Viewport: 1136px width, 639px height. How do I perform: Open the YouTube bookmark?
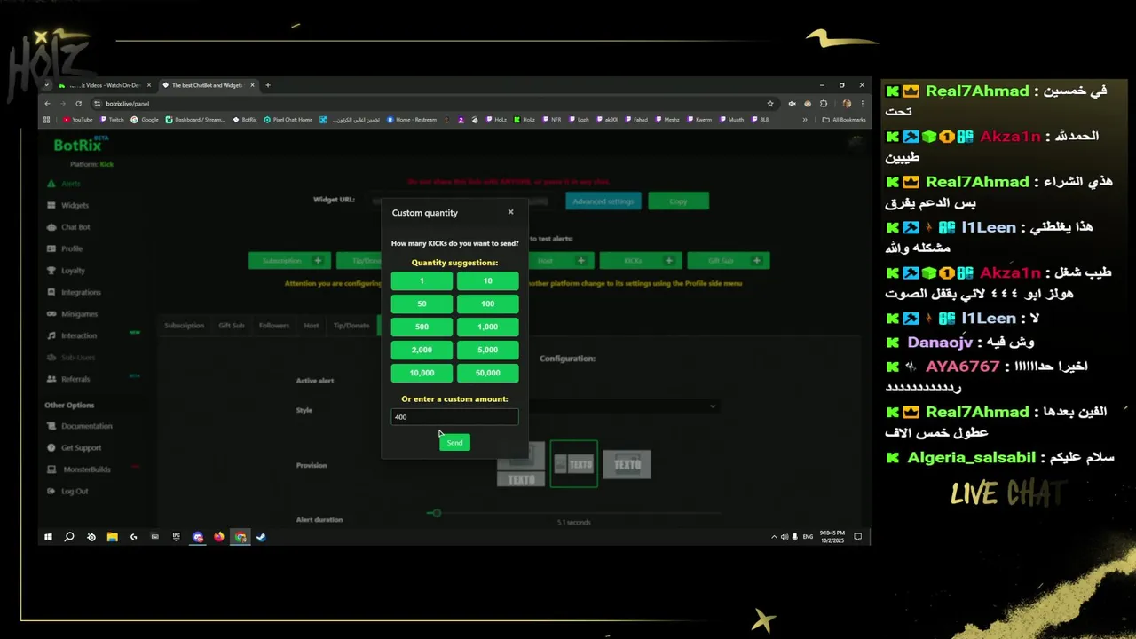click(x=78, y=120)
